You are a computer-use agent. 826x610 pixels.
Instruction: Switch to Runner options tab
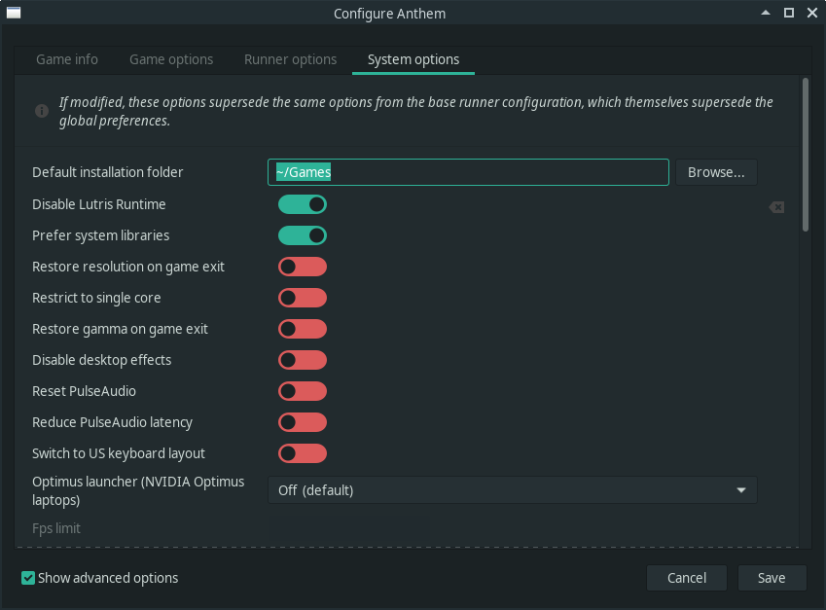click(x=290, y=59)
